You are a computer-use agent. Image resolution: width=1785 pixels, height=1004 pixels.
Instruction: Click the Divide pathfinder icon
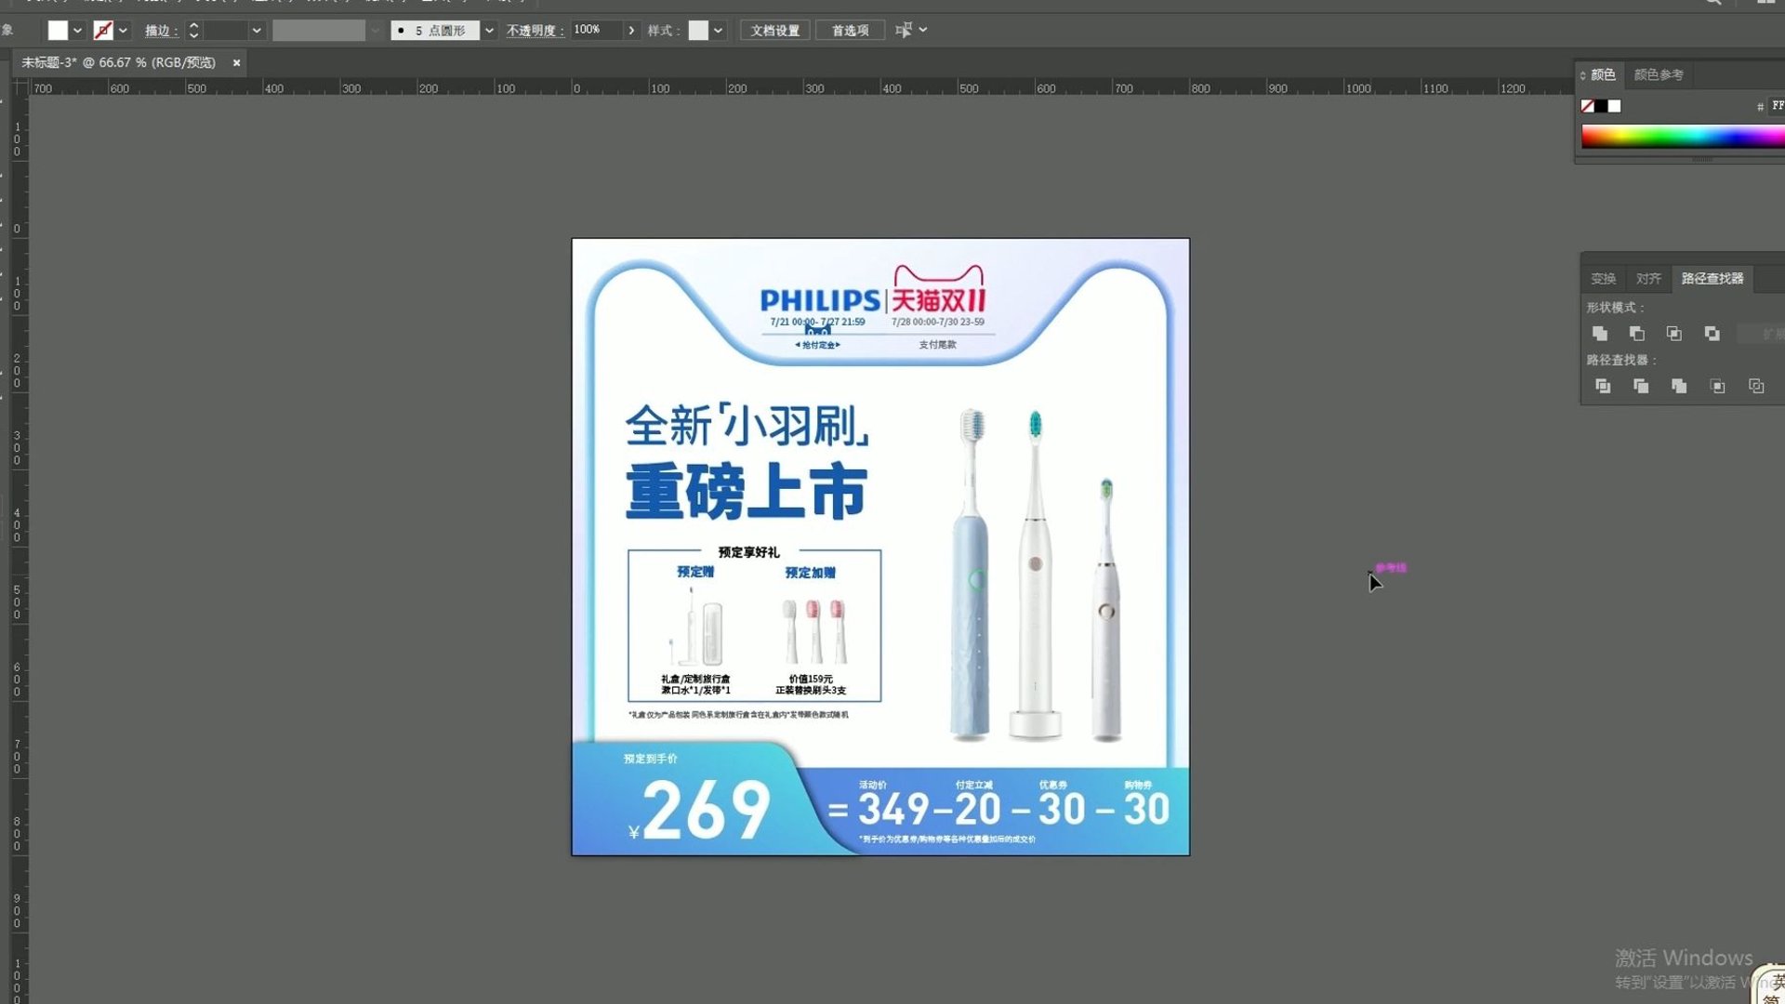tap(1603, 386)
